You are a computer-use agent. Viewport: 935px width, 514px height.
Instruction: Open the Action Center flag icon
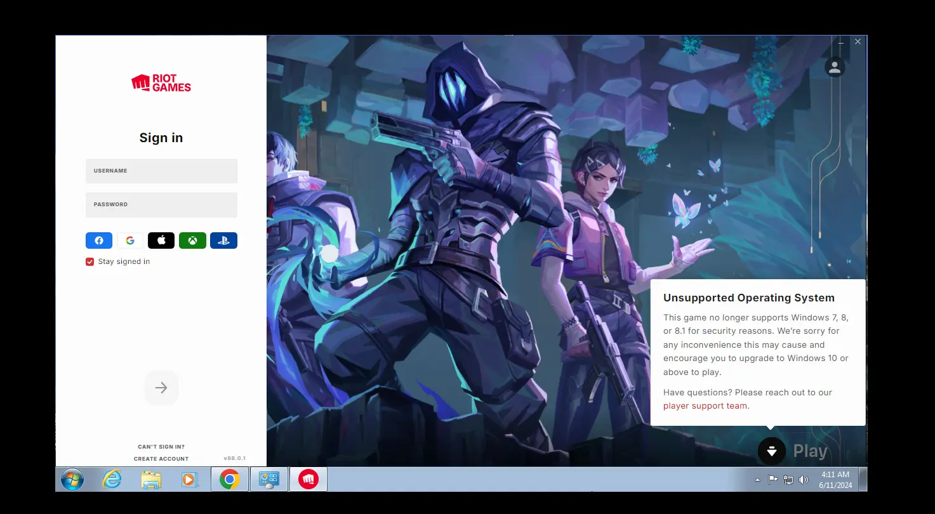pyautogui.click(x=773, y=480)
